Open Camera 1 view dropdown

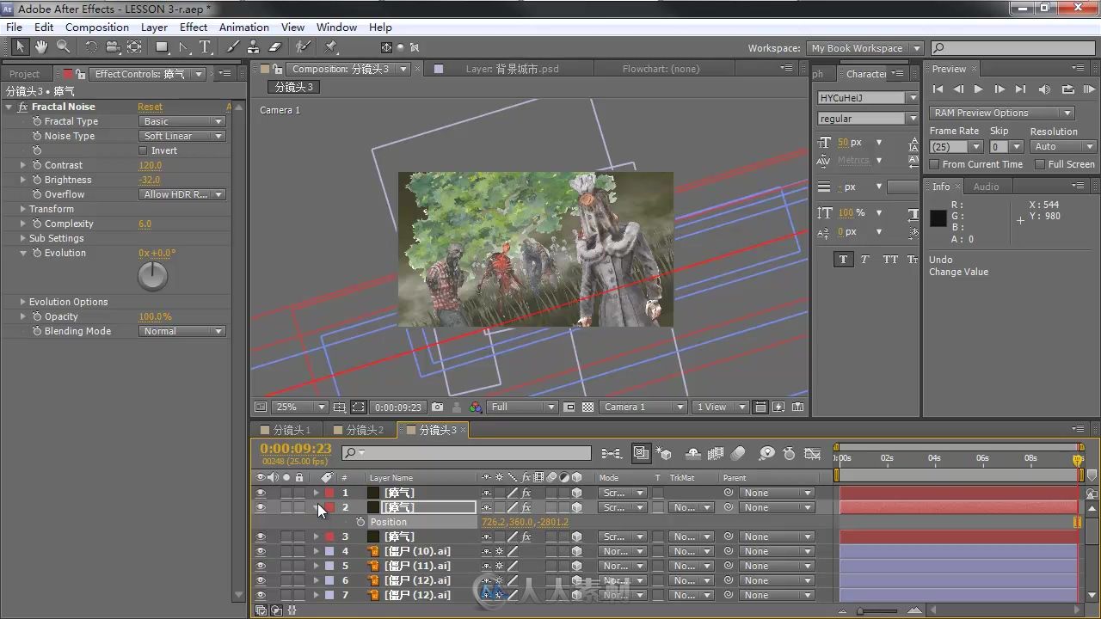pos(643,408)
